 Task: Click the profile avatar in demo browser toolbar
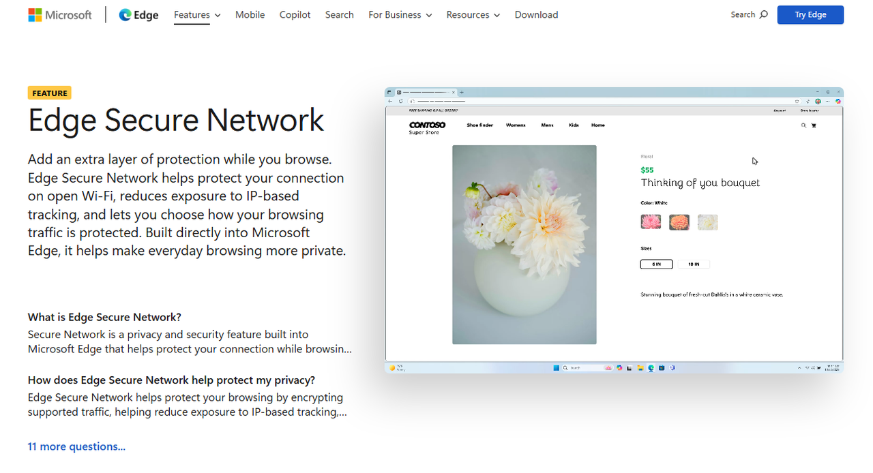pos(818,101)
